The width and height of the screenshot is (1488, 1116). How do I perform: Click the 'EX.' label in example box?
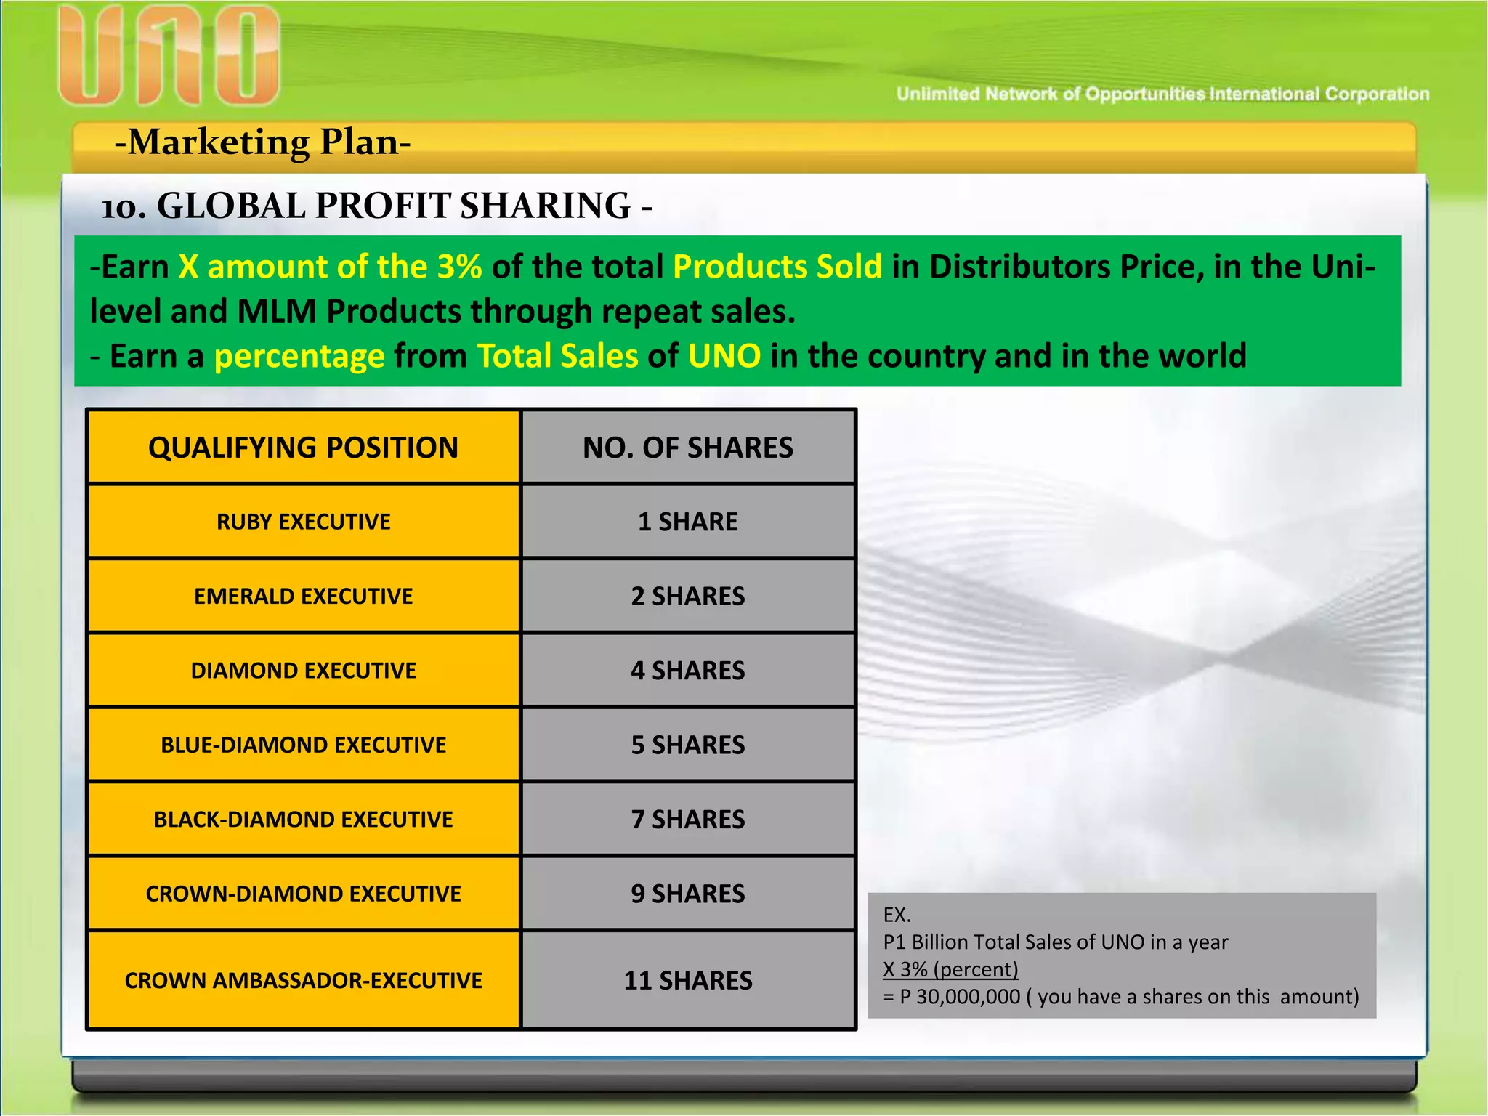897,915
